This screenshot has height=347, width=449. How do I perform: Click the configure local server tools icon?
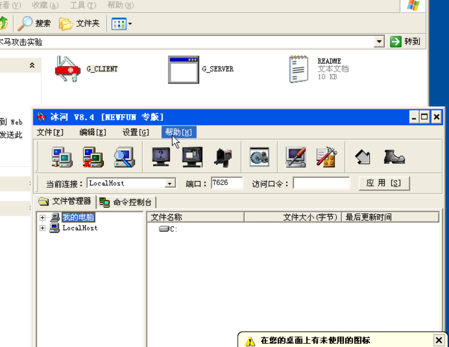coord(326,157)
